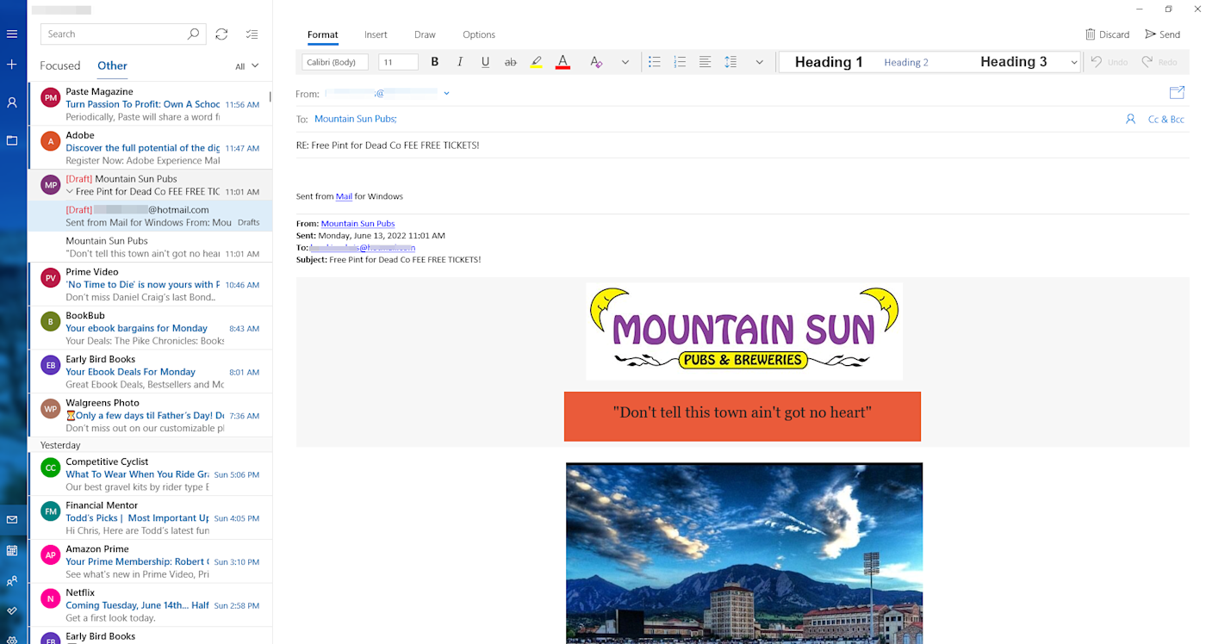Screen dimensions: 1206x644
Task: Select Mountain Sun Pubs recipient in To
Action: (355, 119)
